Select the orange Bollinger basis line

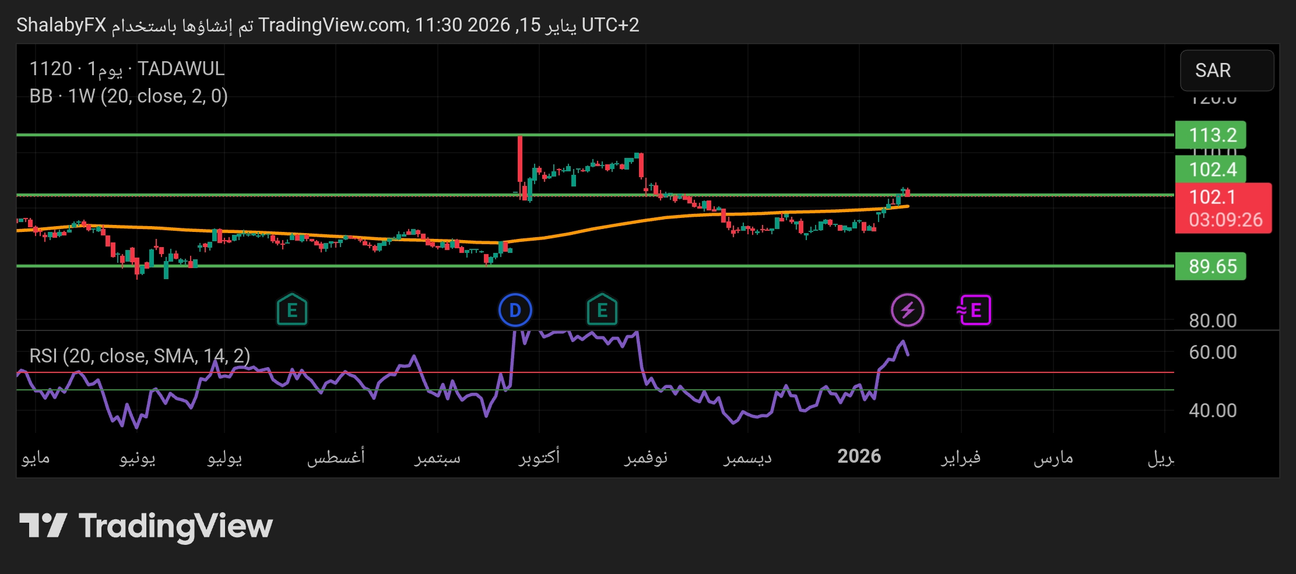pyautogui.click(x=583, y=230)
